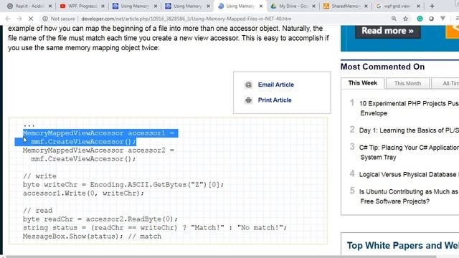Open the V-shaped extension icon
Viewport: 459px width, 258px height.
tap(443, 19)
